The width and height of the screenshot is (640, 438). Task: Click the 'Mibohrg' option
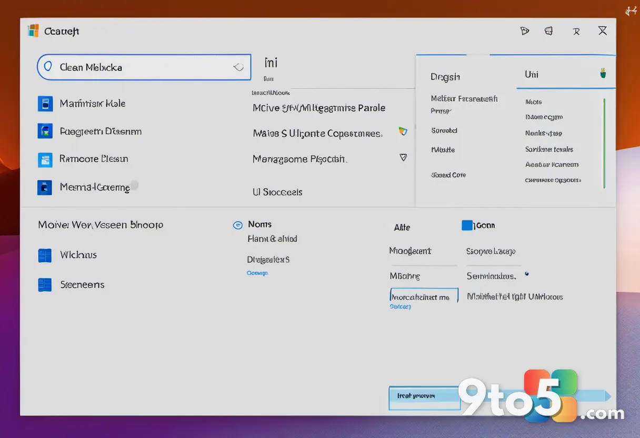point(405,276)
